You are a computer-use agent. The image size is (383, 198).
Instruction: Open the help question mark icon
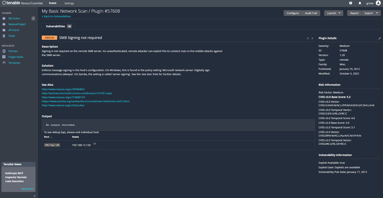point(351,3)
